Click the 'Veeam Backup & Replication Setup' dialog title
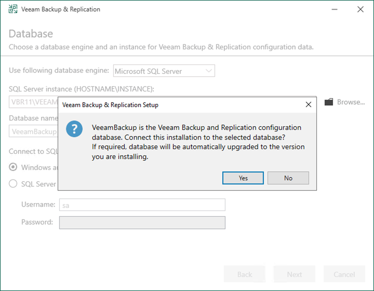The image size is (374, 291). tap(110, 105)
